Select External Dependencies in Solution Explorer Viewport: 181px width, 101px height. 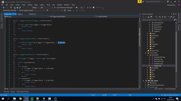click(x=157, y=85)
